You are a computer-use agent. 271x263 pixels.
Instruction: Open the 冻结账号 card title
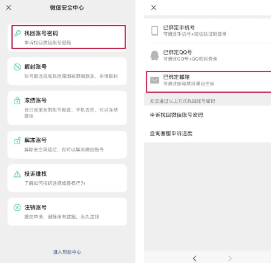tap(36, 101)
